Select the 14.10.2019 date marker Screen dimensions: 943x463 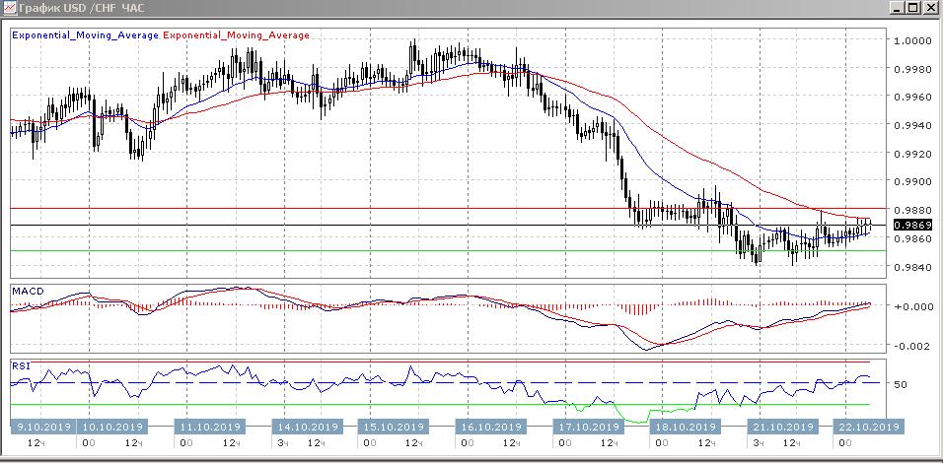[303, 427]
